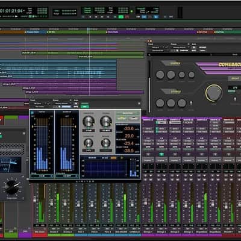Click Comeback delay time value display
This screenshot has width=241, height=241.
(234, 88)
